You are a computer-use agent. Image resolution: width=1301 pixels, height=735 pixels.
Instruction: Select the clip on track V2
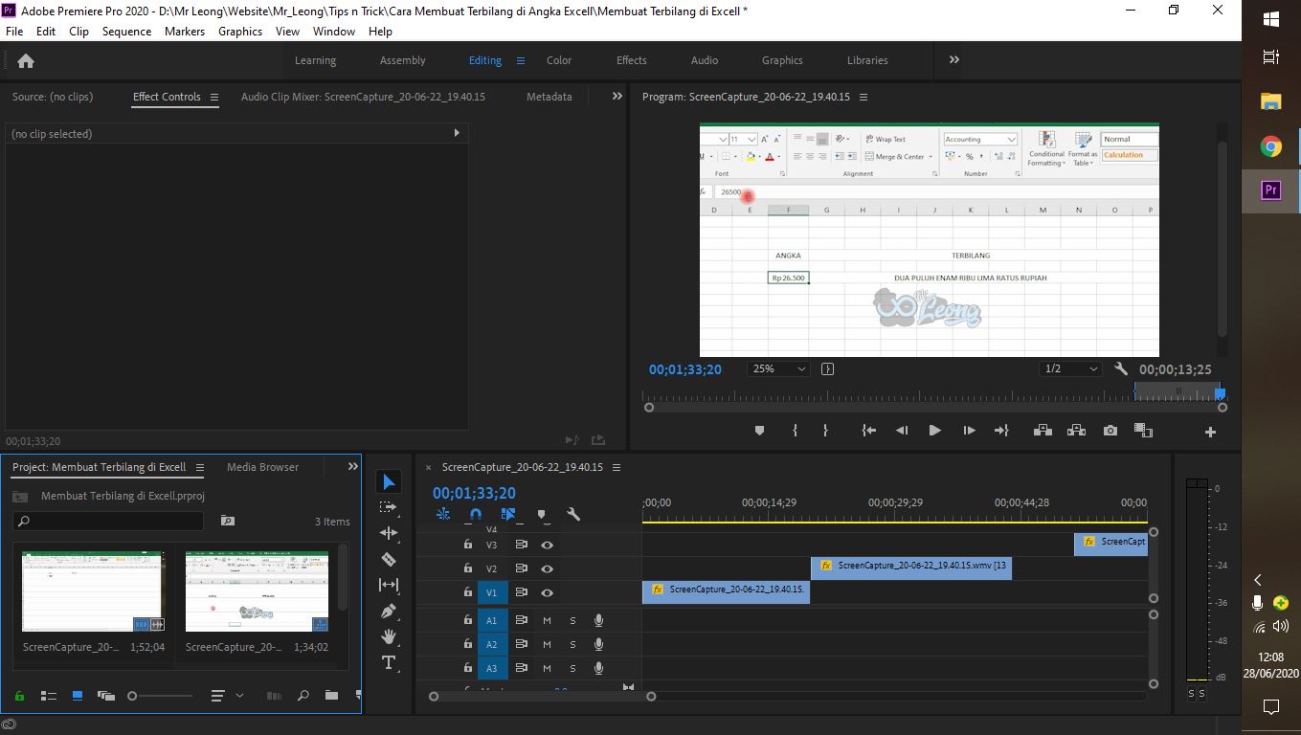coord(911,567)
